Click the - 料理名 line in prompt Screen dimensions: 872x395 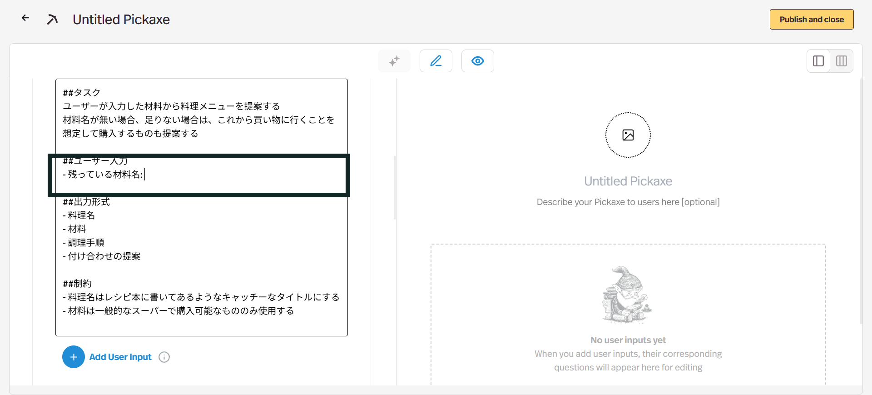(79, 215)
